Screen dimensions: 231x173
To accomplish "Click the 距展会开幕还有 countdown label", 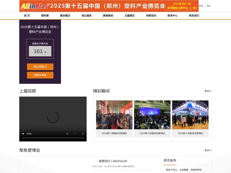I will pyautogui.click(x=40, y=44).
